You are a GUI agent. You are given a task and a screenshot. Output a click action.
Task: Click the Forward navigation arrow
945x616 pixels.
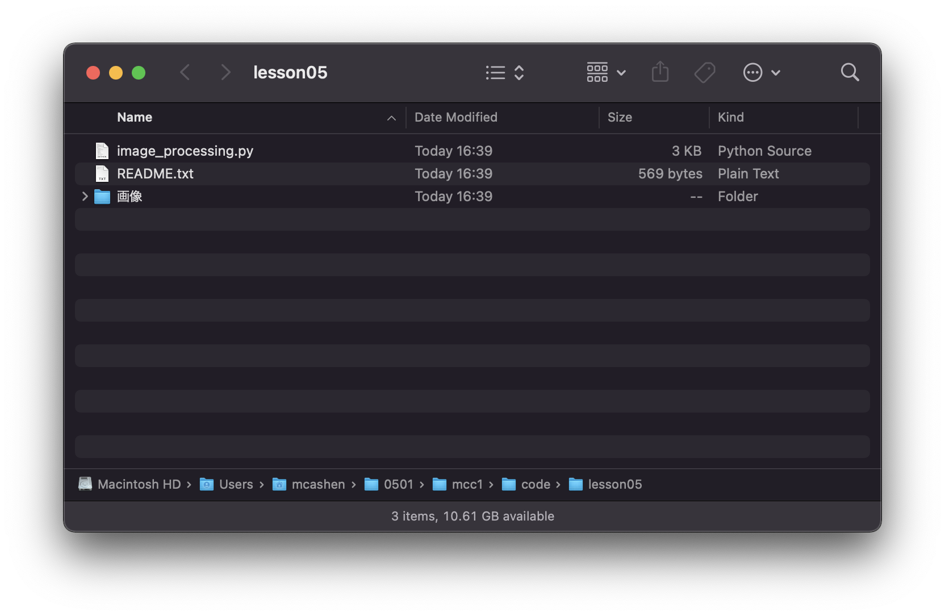(225, 72)
